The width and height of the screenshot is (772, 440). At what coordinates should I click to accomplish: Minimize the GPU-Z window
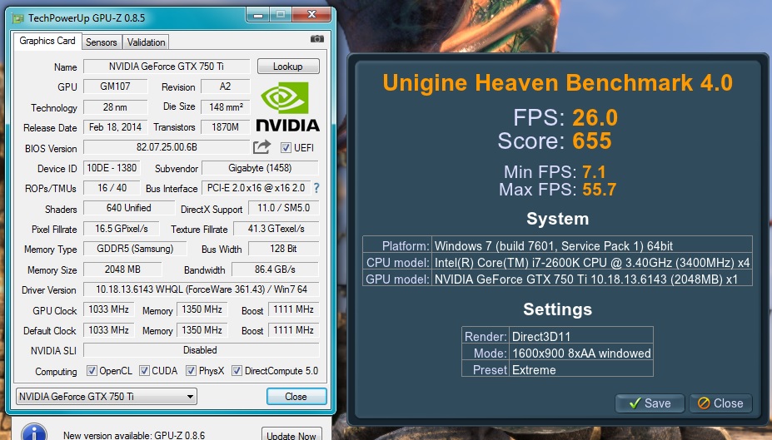tap(257, 15)
